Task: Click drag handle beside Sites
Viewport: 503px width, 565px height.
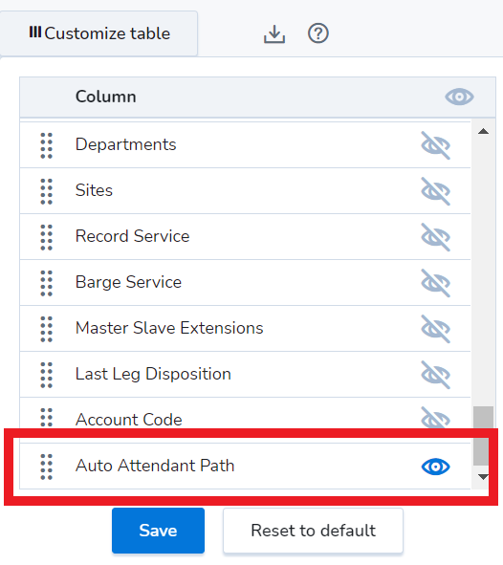Action: tap(47, 191)
